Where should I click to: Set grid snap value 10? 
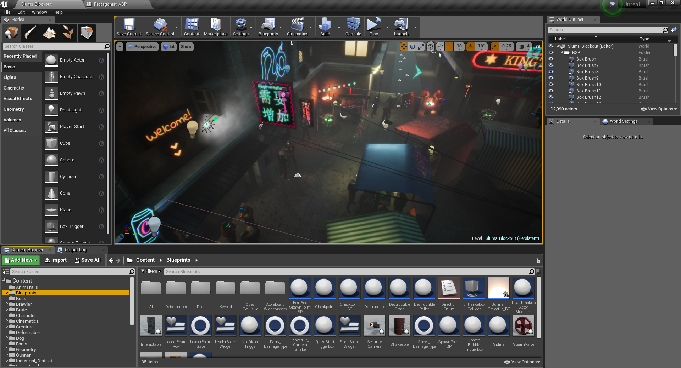point(459,46)
